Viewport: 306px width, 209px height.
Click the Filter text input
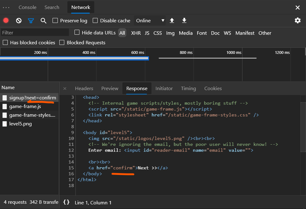[x=35, y=33]
